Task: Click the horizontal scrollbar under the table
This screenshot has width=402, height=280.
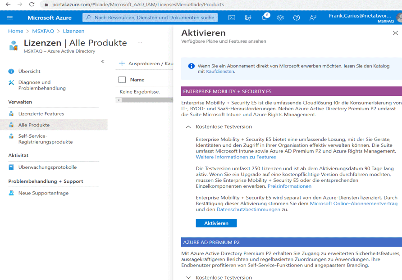Action: [144, 100]
